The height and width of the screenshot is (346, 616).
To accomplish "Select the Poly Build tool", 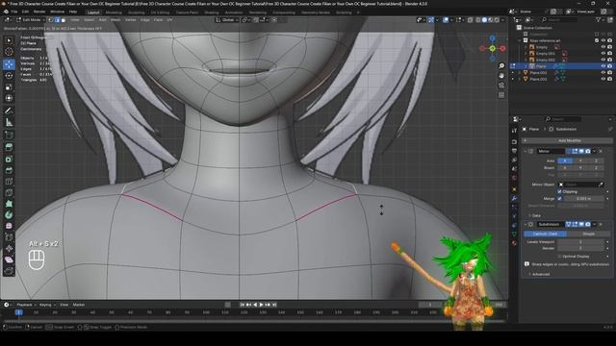I will pos(9,204).
